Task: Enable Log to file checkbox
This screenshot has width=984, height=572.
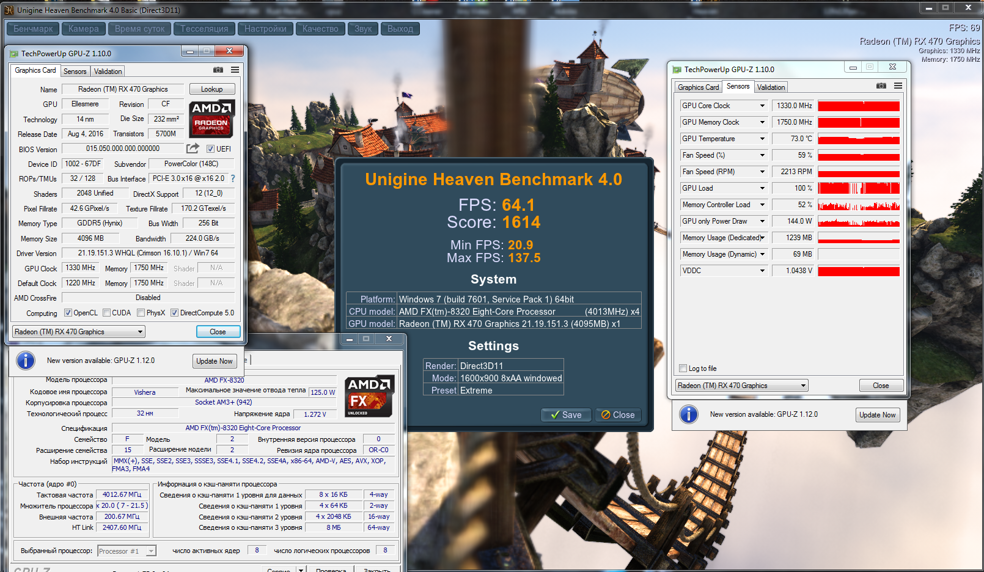Action: (683, 369)
